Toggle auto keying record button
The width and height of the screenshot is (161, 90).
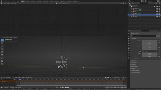click(x=57, y=87)
